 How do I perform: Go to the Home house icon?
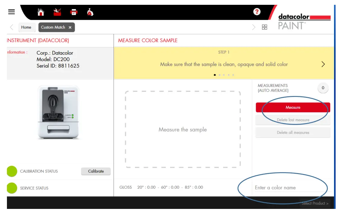coord(41,12)
